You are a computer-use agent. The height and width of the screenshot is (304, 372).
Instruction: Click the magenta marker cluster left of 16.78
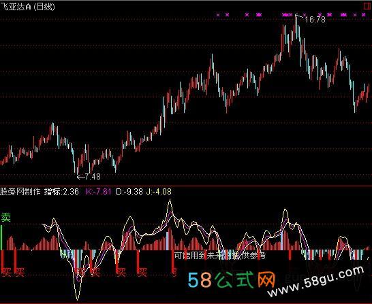287,15
